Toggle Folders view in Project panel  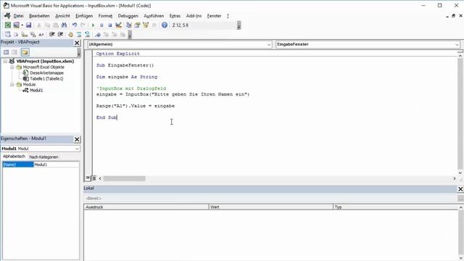click(25, 52)
